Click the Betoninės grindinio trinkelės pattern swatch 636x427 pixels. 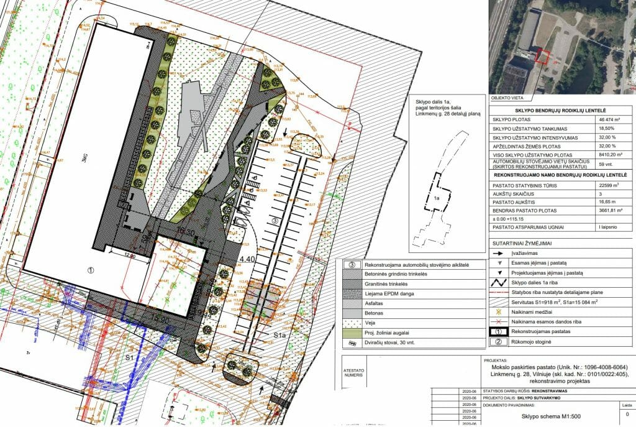click(x=352, y=274)
